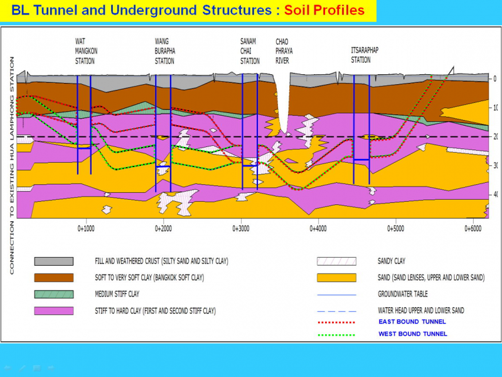Click the brown soft clay legend swatch

click(53, 277)
